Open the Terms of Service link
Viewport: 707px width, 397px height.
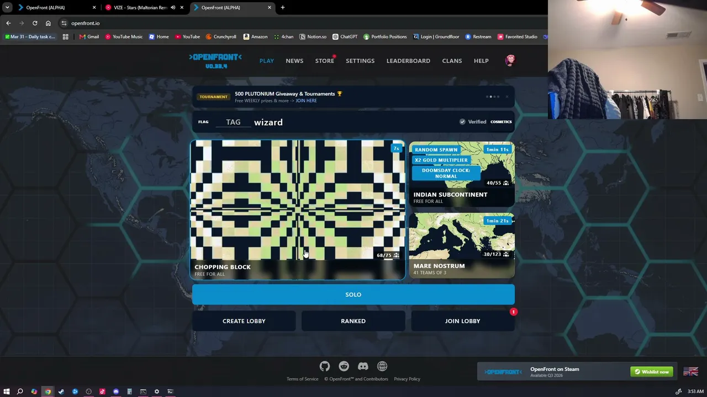point(303,379)
